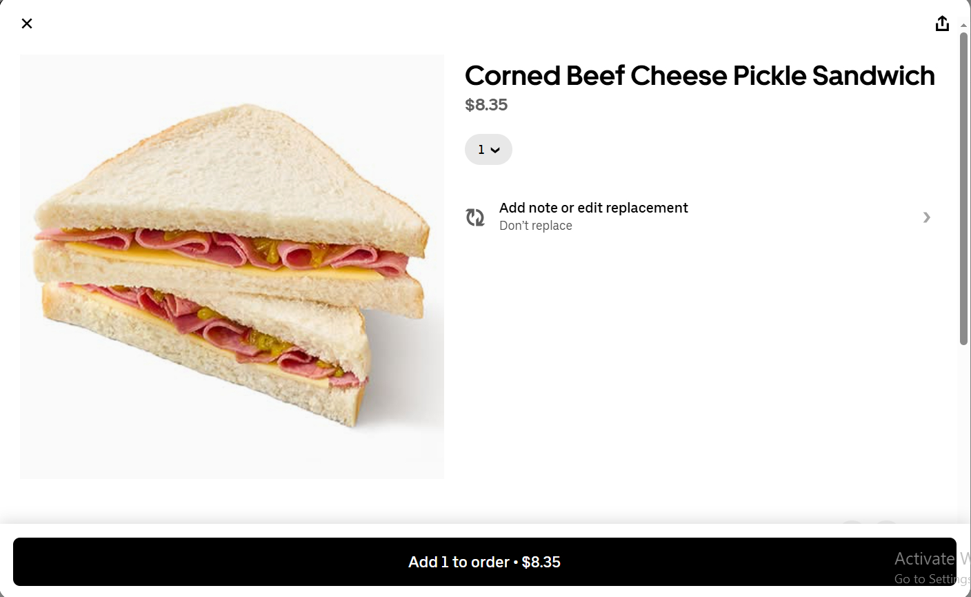Screen dimensions: 971x597
Task: Click the "Don't replace" preference text
Action: pyautogui.click(x=535, y=226)
